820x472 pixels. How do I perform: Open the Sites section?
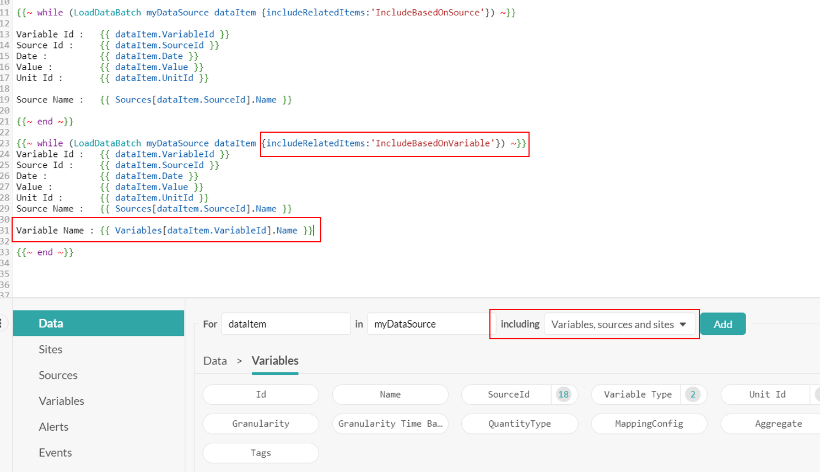50,349
